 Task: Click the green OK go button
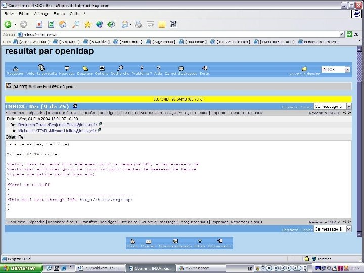(352, 34)
